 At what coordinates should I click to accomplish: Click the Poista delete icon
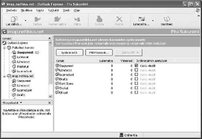pos(119,19)
